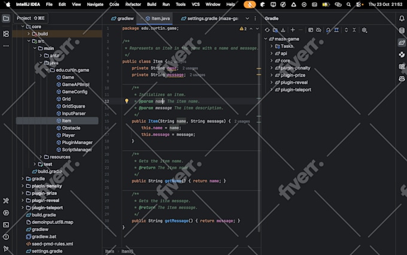Expand api module in Gradle panel

pyautogui.click(x=272, y=53)
